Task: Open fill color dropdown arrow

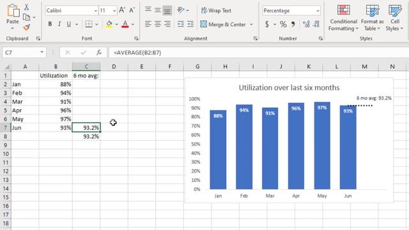Action: click(116, 24)
